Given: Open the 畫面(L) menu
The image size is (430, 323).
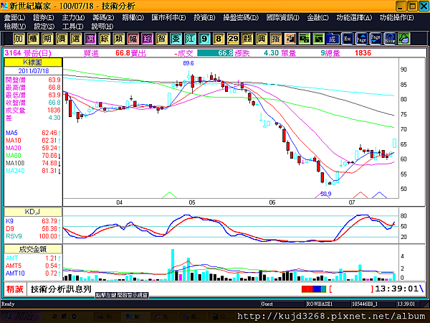Looking at the screenshot, I should point(14,17).
